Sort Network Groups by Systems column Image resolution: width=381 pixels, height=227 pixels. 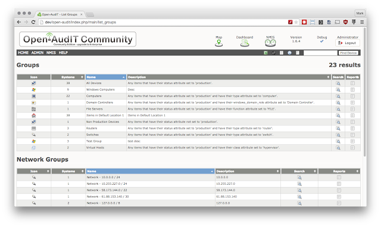tap(68, 171)
